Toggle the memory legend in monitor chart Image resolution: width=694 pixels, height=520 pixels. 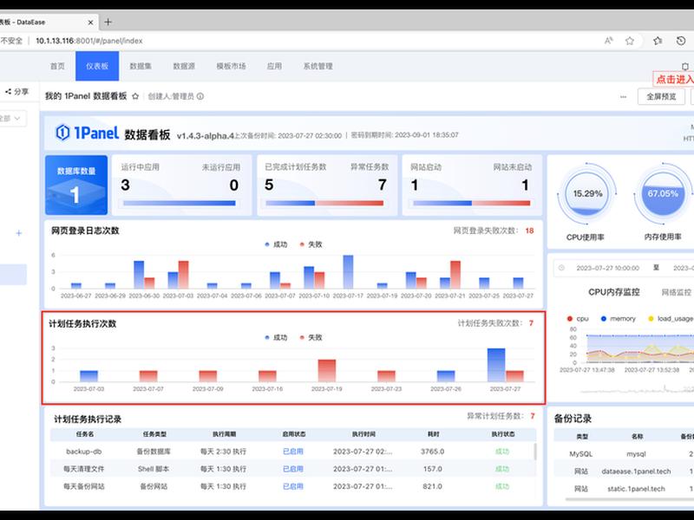[618, 318]
